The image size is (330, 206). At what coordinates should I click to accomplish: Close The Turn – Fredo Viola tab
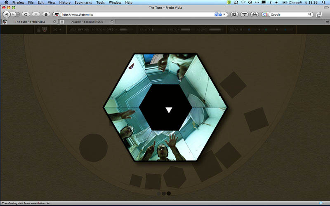[55, 22]
